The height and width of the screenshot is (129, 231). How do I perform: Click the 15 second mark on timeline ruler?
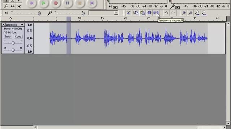pos(103,18)
